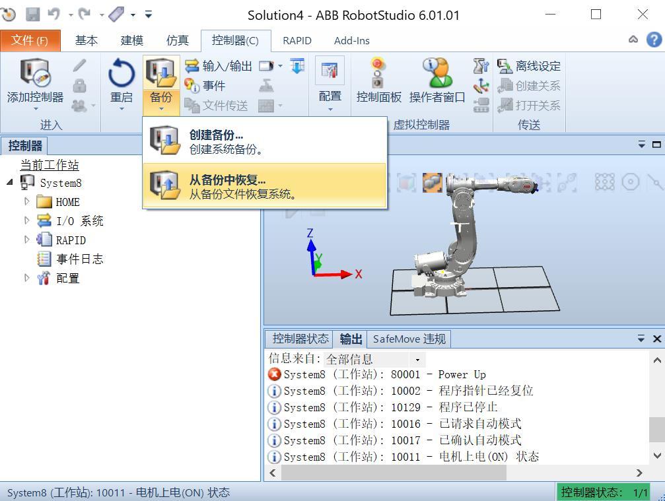This screenshot has width=665, height=501.
Task: Click the save icon in quick access toolbar
Action: 32,15
